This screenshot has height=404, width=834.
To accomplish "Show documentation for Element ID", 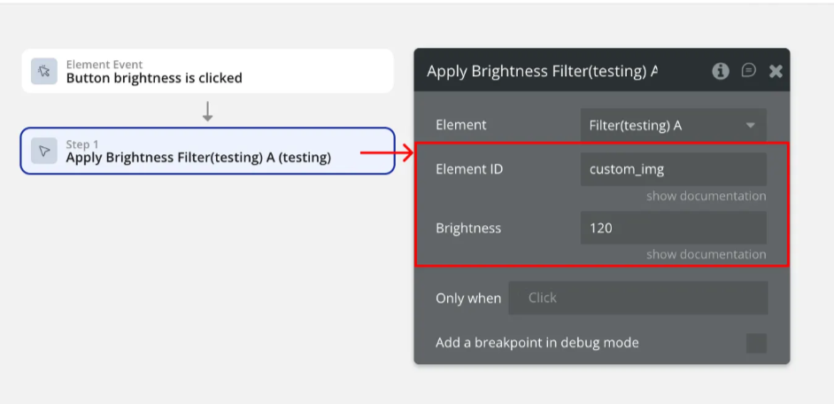I will (706, 196).
